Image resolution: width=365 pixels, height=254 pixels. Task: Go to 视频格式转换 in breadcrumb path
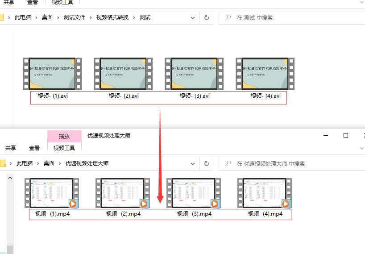click(x=112, y=17)
